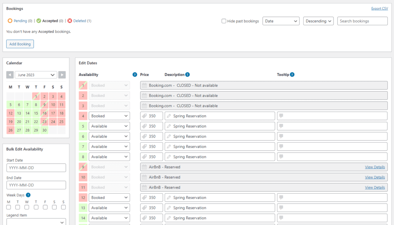
Task: Click the pencil icon in day 12 description
Action: (x=169, y=197)
